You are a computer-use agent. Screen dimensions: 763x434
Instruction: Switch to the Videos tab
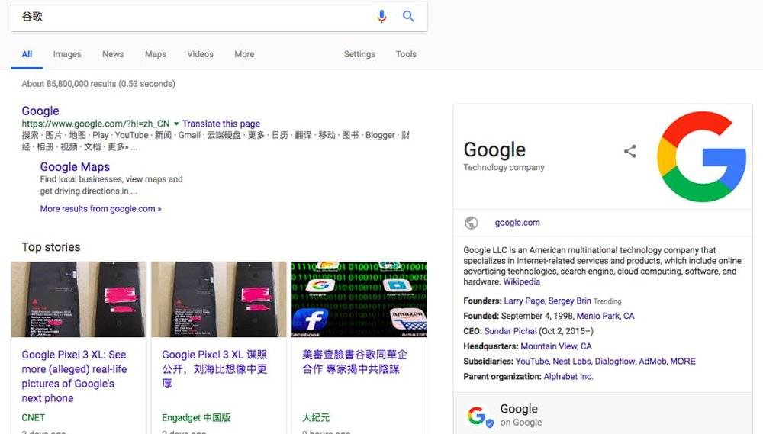click(200, 54)
